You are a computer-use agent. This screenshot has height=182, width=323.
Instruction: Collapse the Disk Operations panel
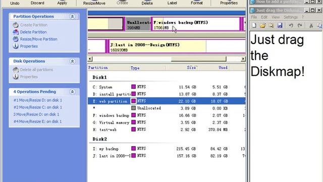point(72,61)
